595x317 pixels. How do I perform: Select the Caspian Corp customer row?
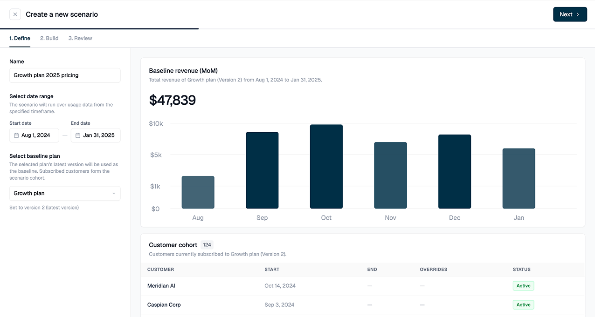coord(362,305)
